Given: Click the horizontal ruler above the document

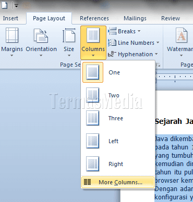Looking at the screenshot, I should 174,77.
